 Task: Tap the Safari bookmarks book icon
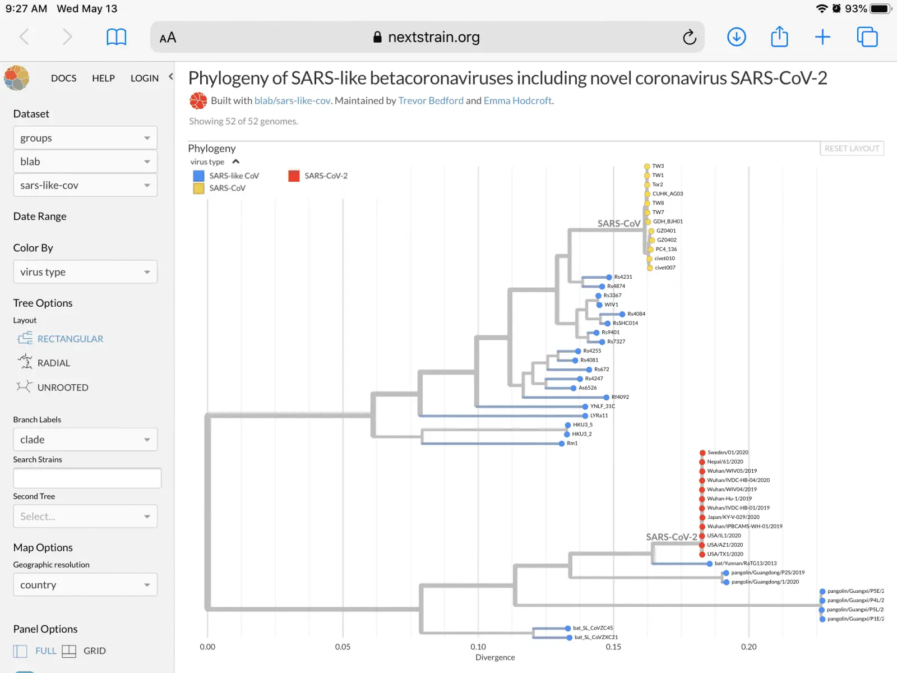pos(117,37)
